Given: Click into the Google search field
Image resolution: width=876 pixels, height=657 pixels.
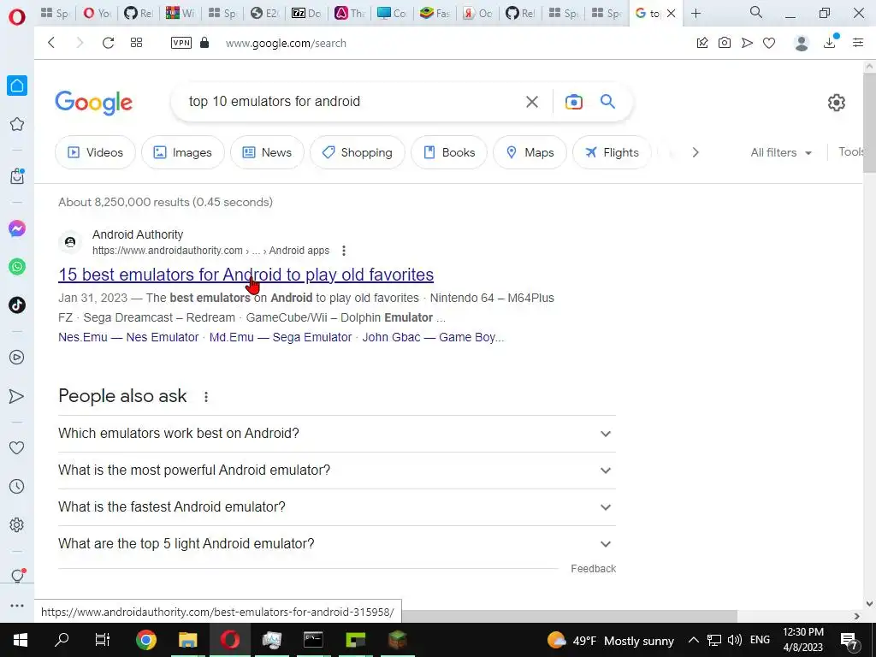Looking at the screenshot, I should click(352, 102).
